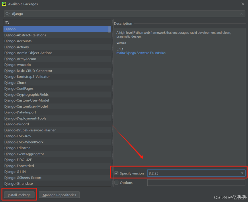Select Django-Bootstrap3-Validator package

pyautogui.click(x=57, y=77)
